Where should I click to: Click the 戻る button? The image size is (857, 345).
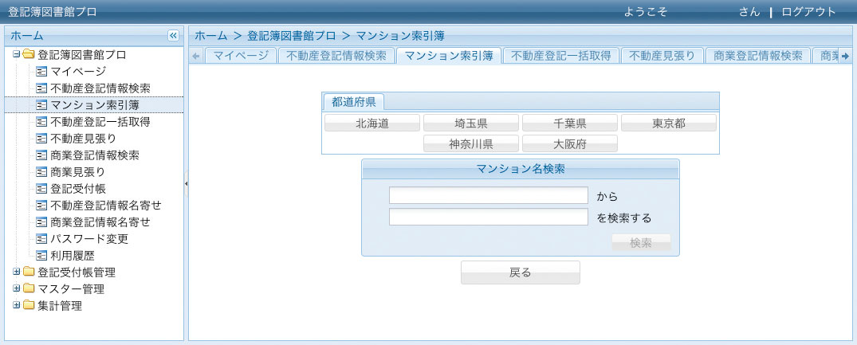tap(521, 272)
